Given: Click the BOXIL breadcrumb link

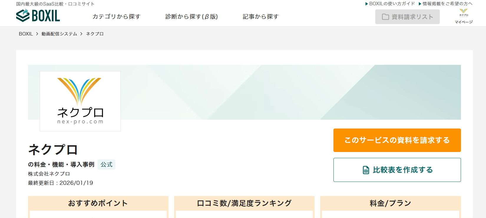Looking at the screenshot, I should 26,34.
